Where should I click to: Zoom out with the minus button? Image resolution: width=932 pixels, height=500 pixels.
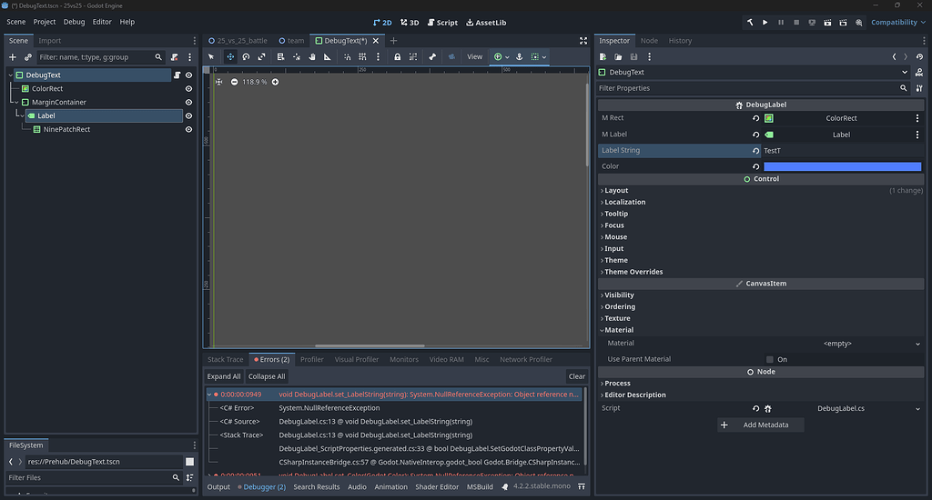pyautogui.click(x=234, y=82)
